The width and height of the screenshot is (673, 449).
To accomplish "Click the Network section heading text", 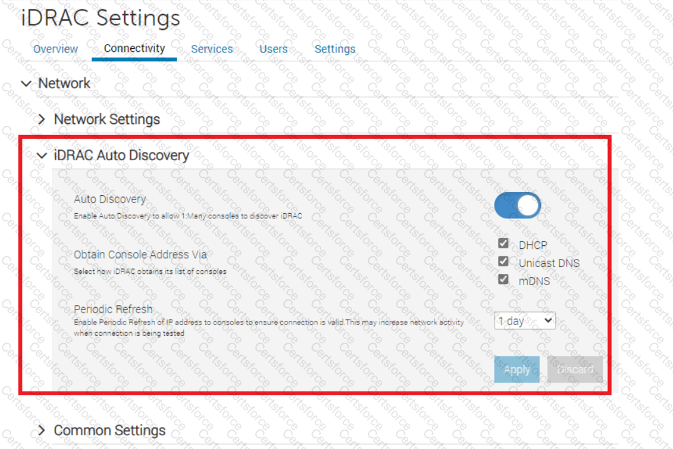I will click(x=64, y=83).
